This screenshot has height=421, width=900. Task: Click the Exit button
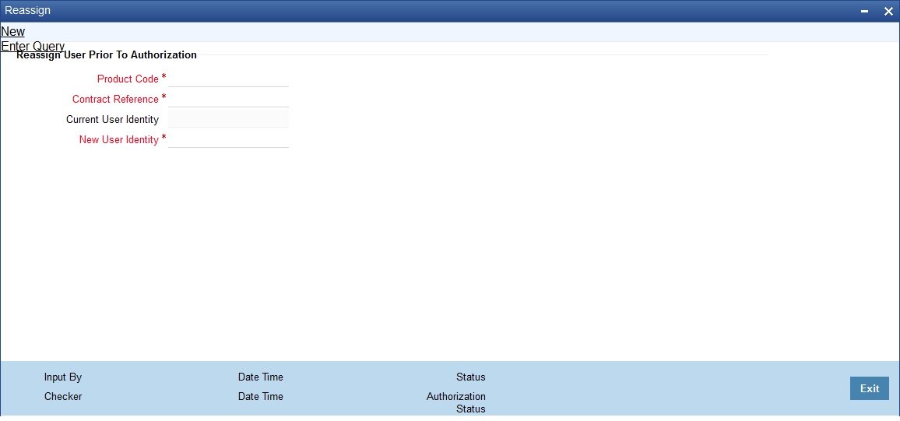point(869,388)
